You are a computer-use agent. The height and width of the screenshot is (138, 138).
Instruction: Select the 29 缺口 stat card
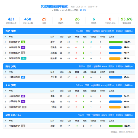point(44,20)
